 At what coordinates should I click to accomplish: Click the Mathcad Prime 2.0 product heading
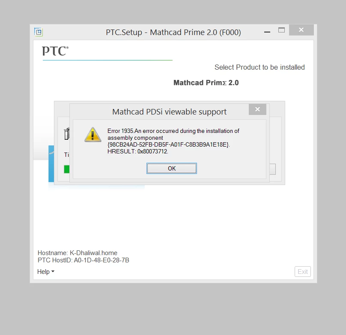(x=206, y=82)
